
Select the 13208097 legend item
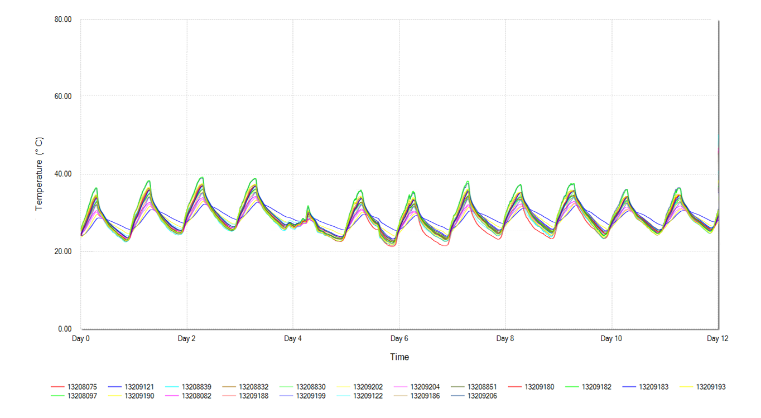(83, 396)
